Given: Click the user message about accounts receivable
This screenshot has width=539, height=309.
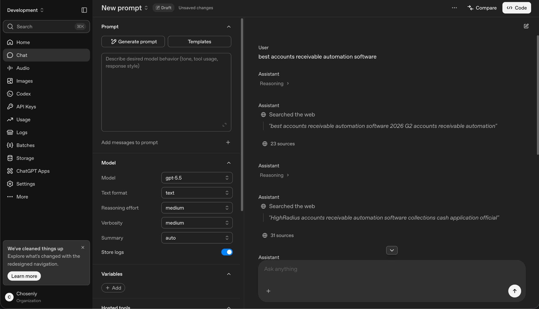Looking at the screenshot, I should (x=317, y=57).
